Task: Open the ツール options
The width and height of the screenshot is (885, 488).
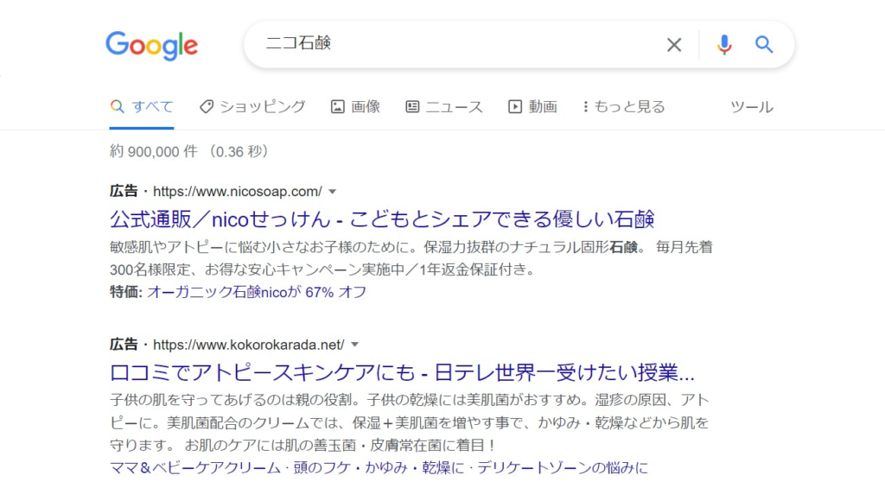Action: 752,106
